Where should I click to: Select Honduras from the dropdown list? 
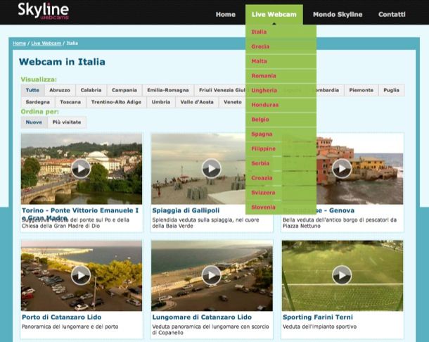281,105
